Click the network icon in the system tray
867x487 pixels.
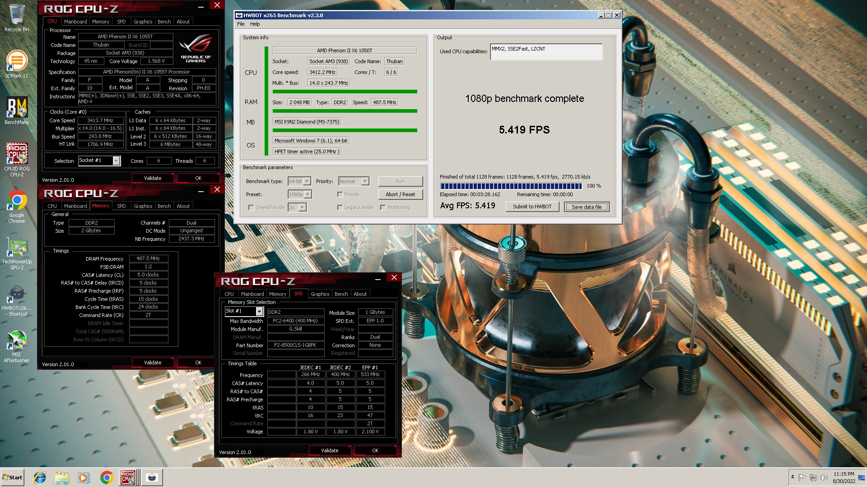(x=813, y=477)
